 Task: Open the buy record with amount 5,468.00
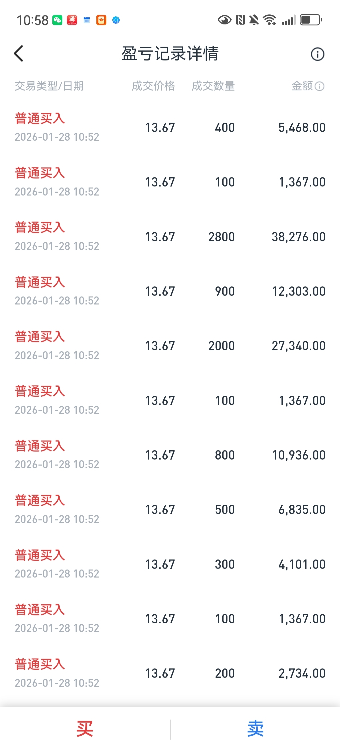pos(170,127)
